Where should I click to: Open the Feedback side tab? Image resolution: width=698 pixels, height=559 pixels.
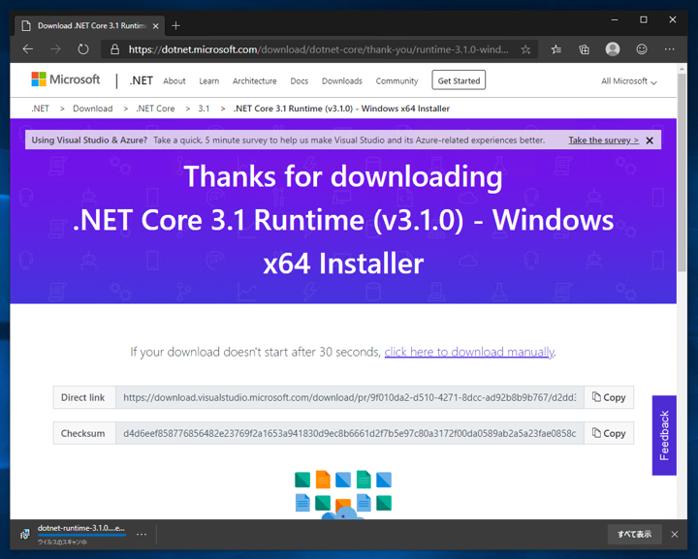click(664, 435)
